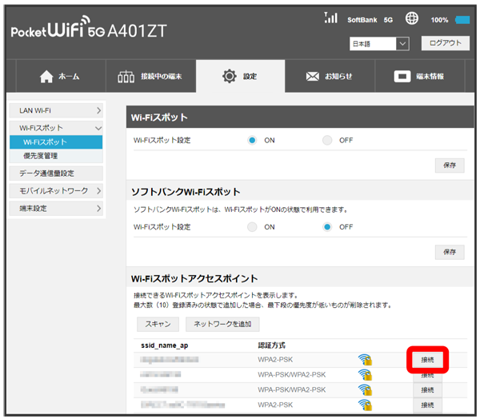
Task: Expand the モバイルネットワーク sidebar section
Action: click(x=60, y=191)
